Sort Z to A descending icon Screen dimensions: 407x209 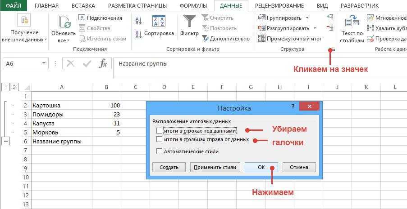pyautogui.click(x=139, y=34)
